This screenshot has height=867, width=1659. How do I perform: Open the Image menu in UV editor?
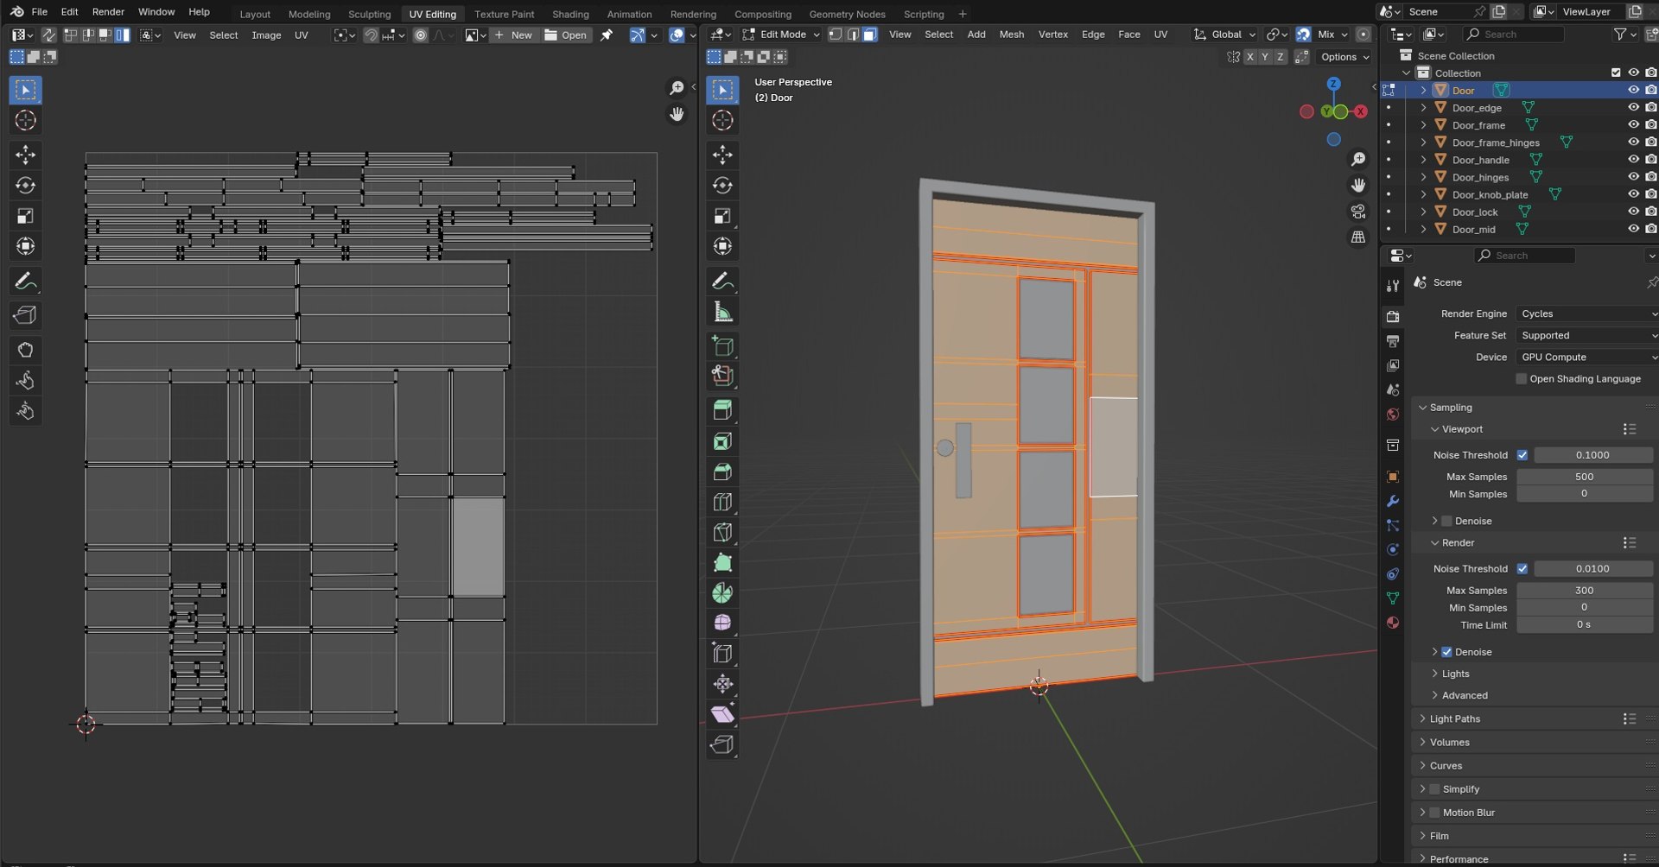(x=266, y=35)
